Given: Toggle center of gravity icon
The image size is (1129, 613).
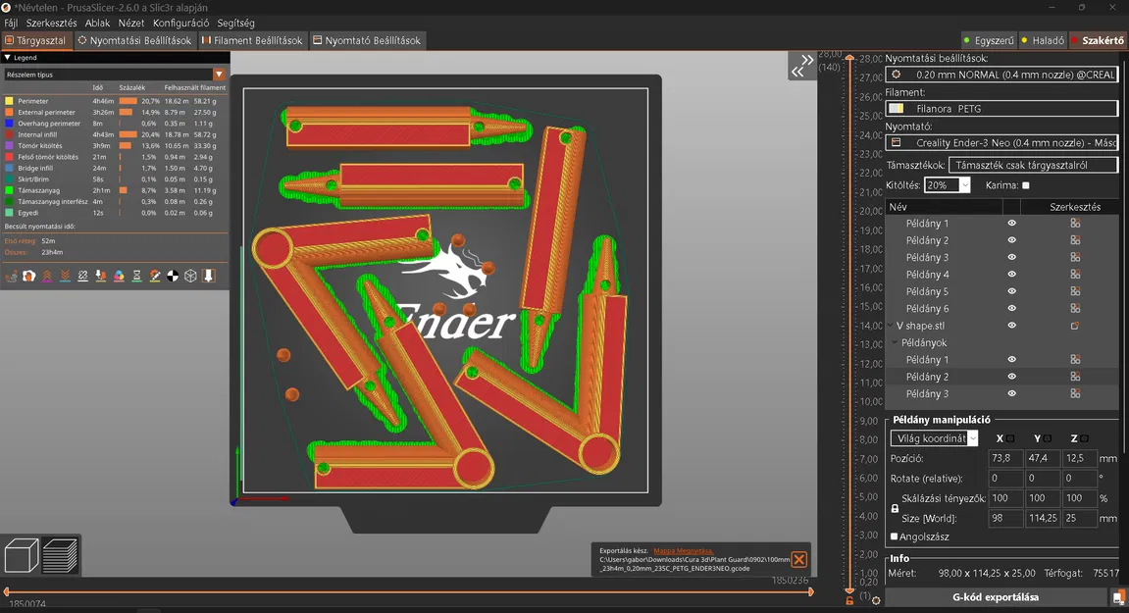Looking at the screenshot, I should (173, 276).
